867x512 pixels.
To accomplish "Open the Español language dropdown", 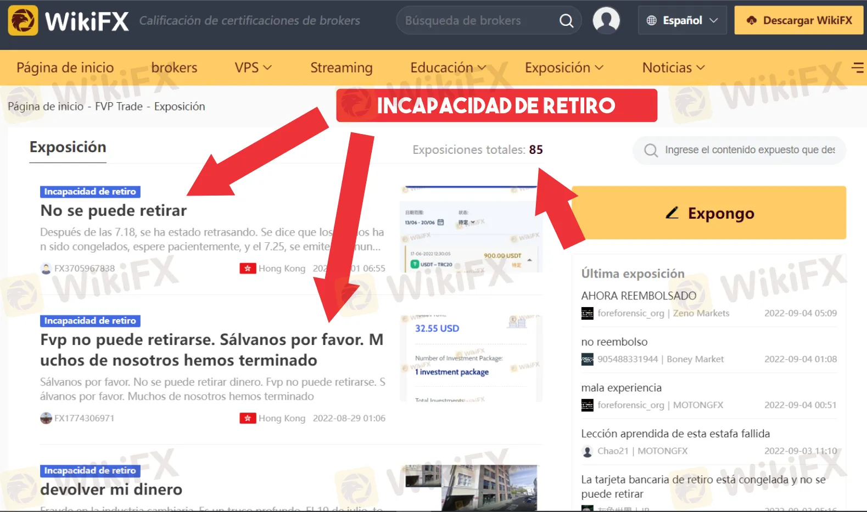I will click(x=683, y=20).
